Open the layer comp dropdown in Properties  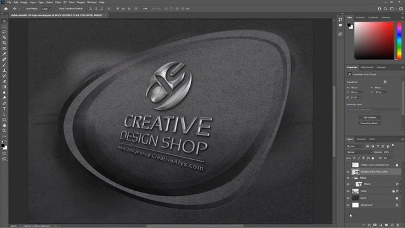point(373,110)
